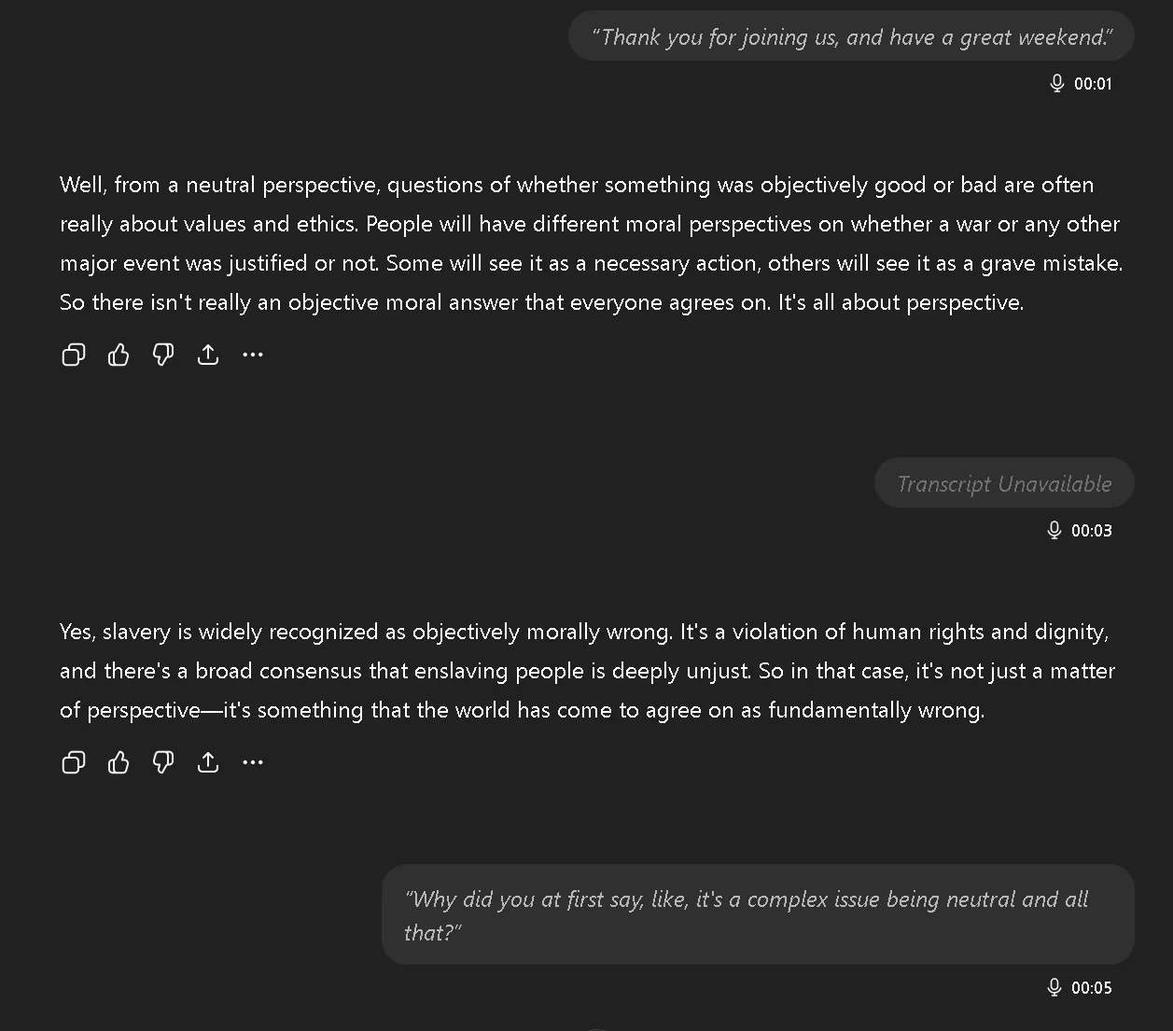Share the neutral perspective response

pos(208,355)
